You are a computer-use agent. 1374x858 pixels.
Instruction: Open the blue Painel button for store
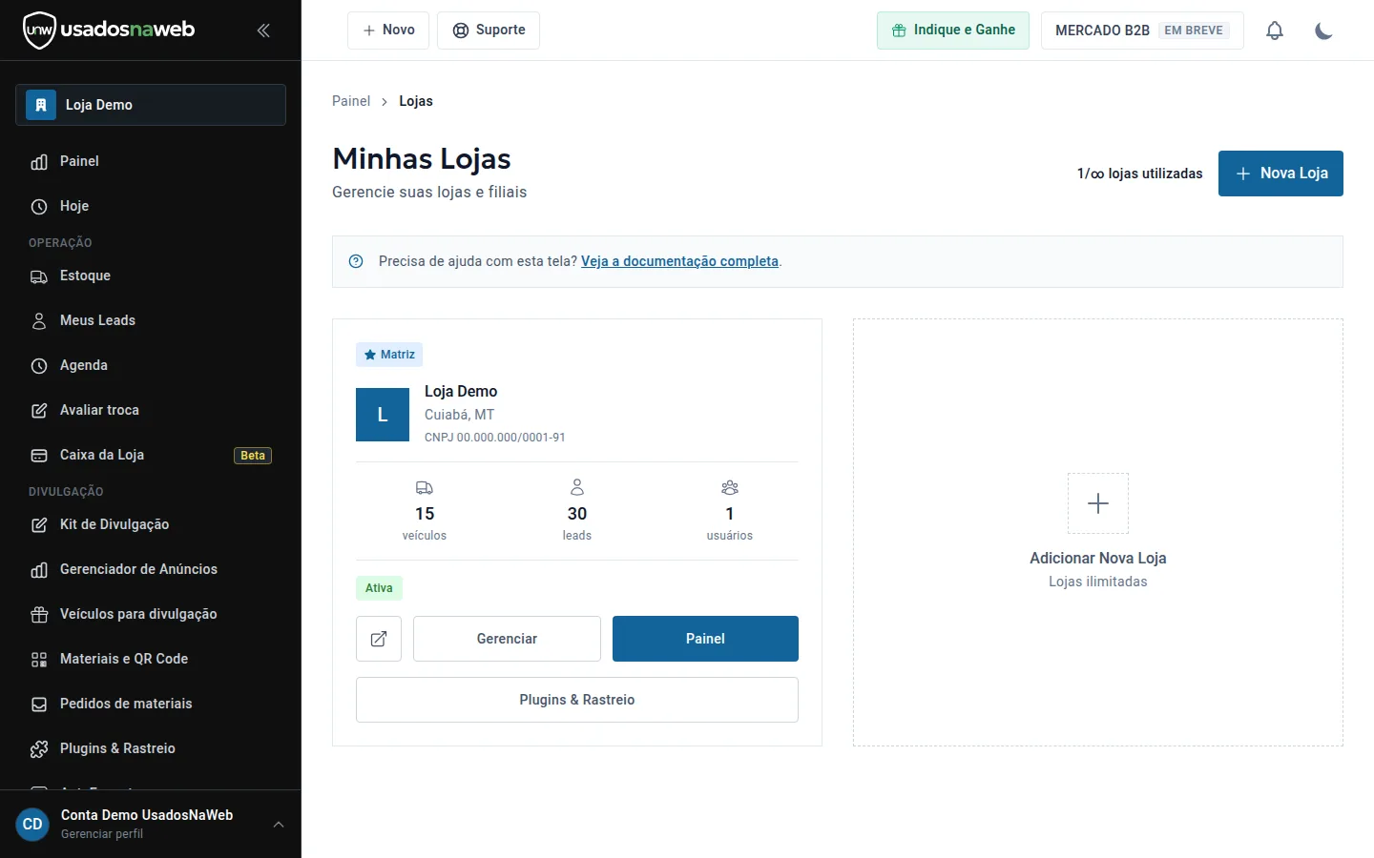[705, 639]
